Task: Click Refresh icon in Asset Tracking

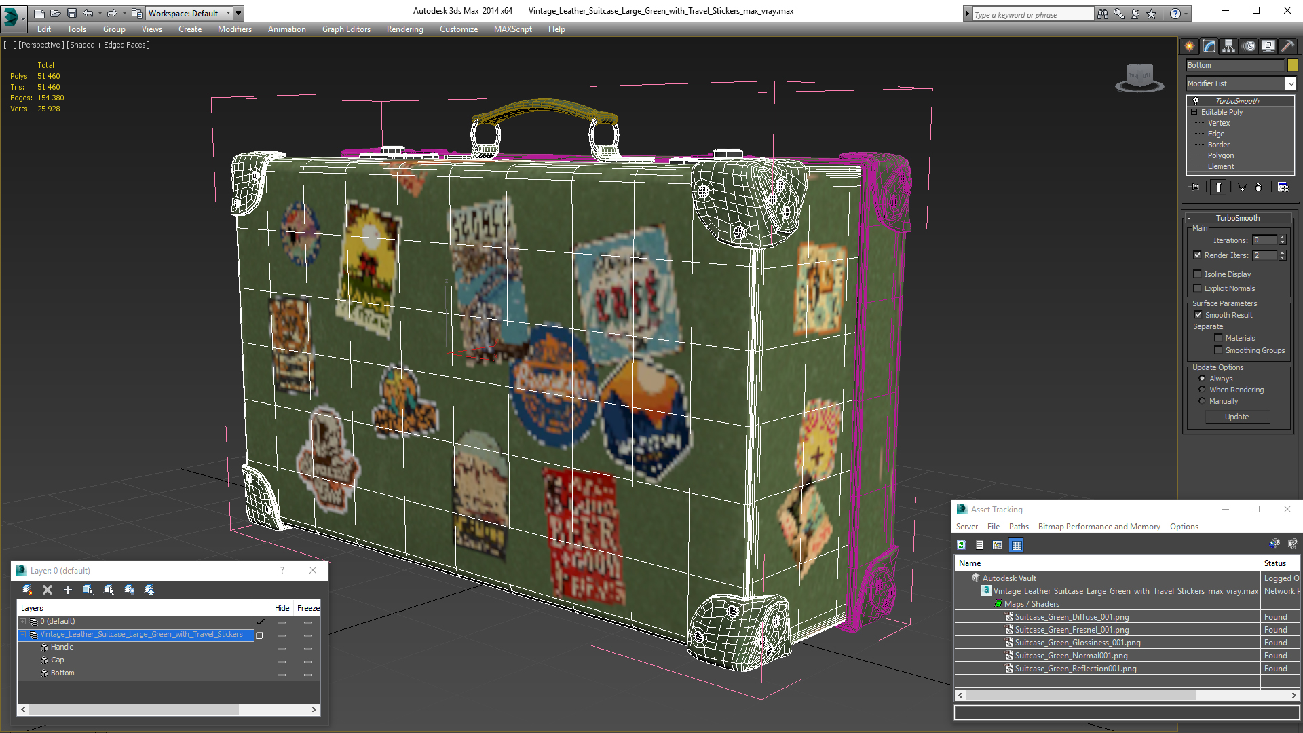Action: click(961, 545)
